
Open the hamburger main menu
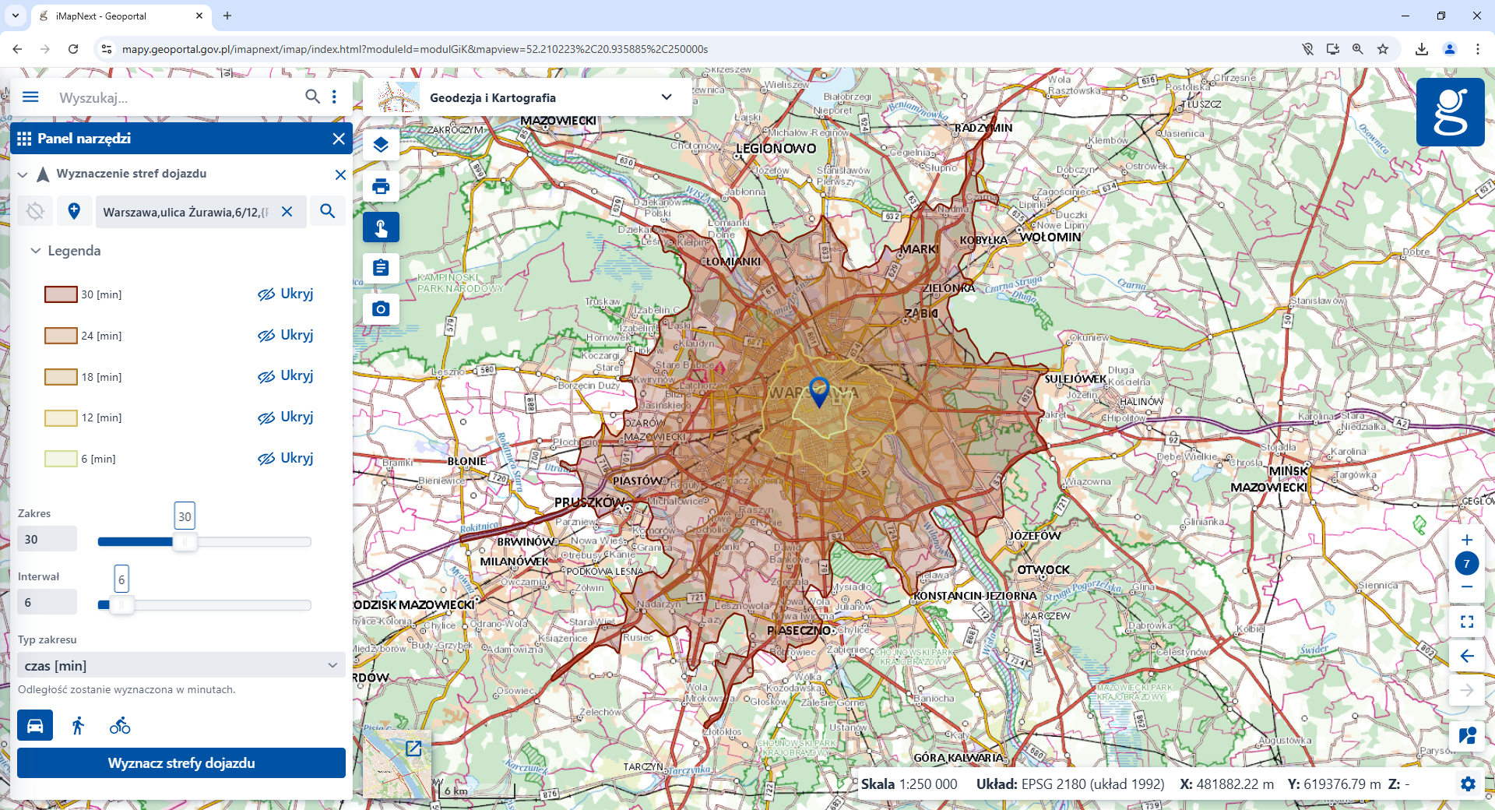point(30,97)
